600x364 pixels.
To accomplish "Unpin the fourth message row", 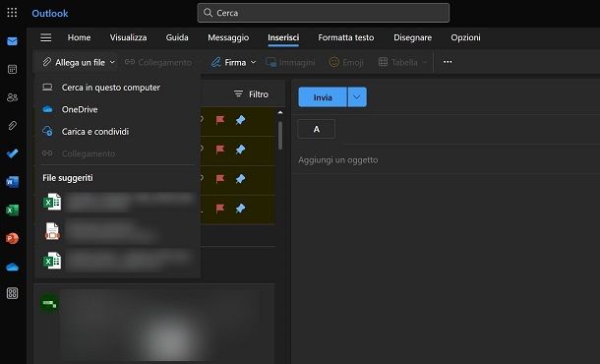I will click(240, 209).
